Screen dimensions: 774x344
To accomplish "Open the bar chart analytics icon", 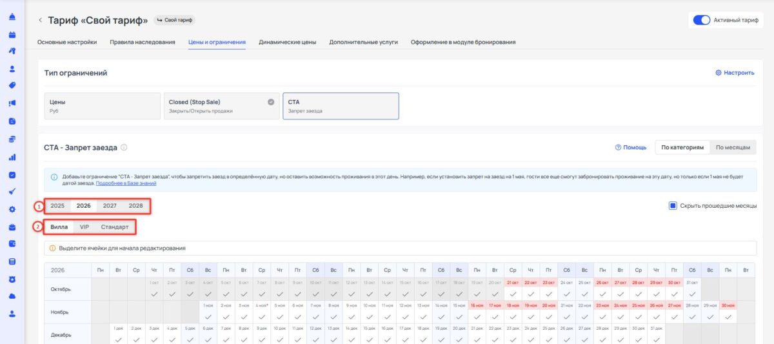I will point(12,157).
